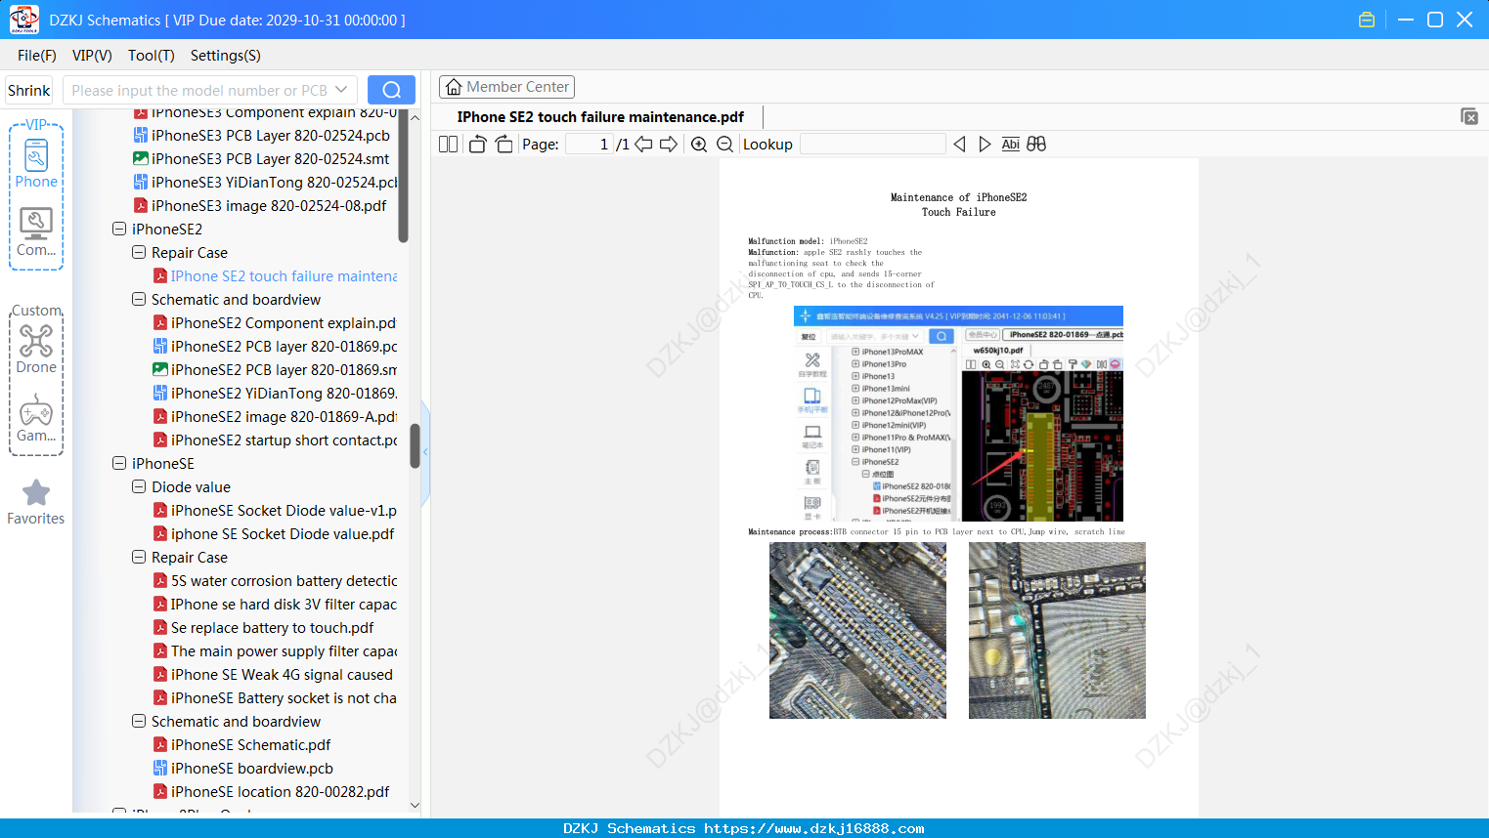
Task: Collapse iPhoneSE Repair Case folder
Action: [x=139, y=558]
